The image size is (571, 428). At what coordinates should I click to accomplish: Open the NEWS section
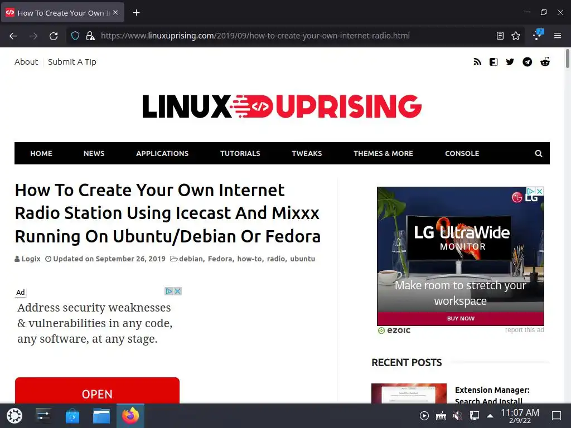pyautogui.click(x=94, y=154)
